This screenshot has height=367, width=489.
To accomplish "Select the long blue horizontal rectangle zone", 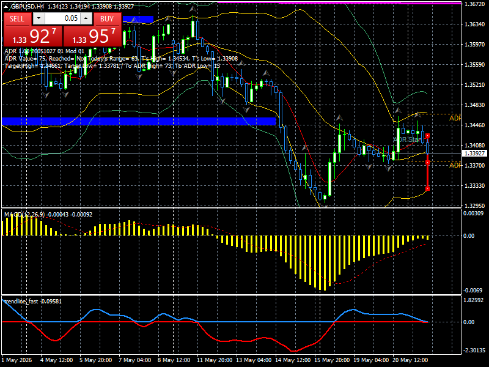I will click(139, 121).
